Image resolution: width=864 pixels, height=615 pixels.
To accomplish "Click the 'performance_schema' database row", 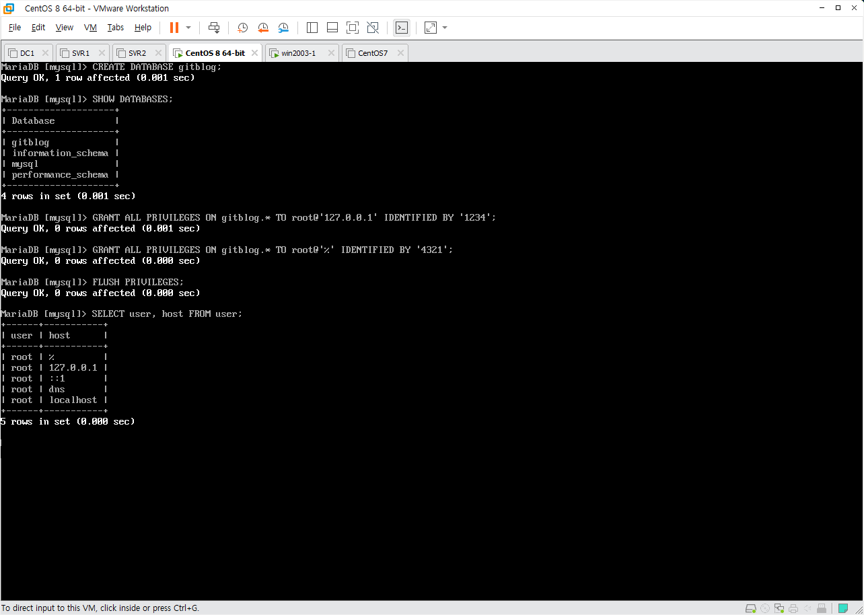I will pyautogui.click(x=61, y=174).
